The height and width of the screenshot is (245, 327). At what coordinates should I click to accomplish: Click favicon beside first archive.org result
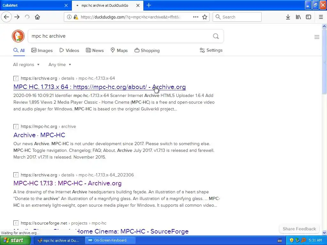click(x=16, y=78)
